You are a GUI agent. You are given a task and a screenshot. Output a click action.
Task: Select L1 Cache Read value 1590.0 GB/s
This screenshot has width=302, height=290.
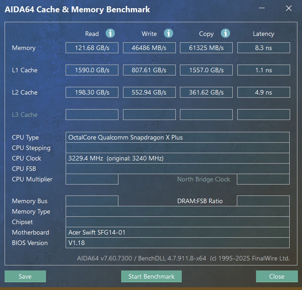92,70
